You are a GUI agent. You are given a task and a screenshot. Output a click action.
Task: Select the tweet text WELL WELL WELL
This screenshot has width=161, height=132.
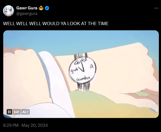[x=22, y=23]
